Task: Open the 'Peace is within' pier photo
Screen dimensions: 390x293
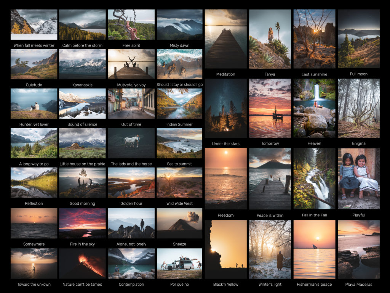Action: tap(270, 179)
